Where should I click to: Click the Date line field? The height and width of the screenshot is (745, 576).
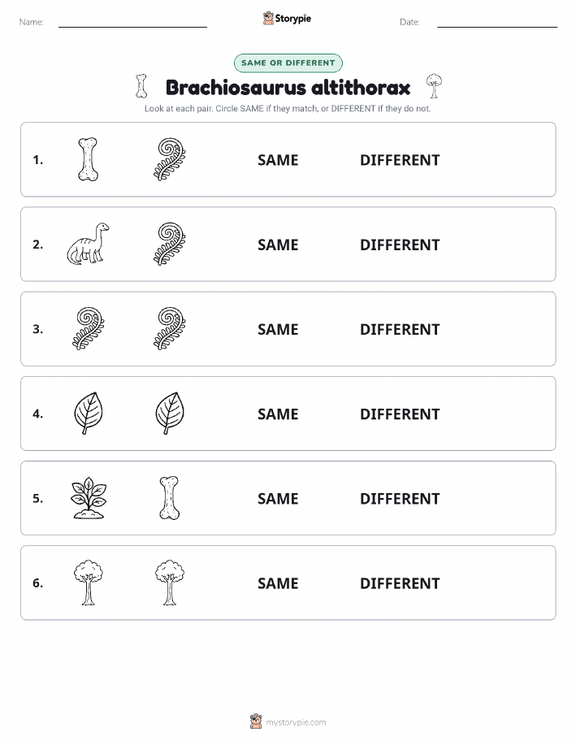(497, 22)
